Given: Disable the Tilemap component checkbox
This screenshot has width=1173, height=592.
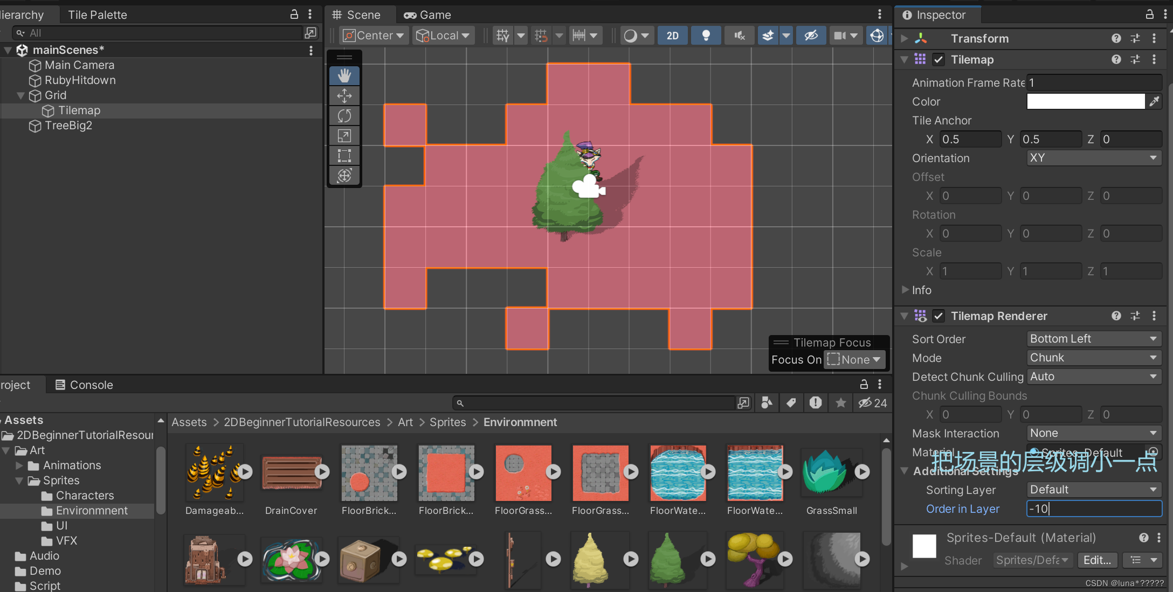Looking at the screenshot, I should pos(939,60).
